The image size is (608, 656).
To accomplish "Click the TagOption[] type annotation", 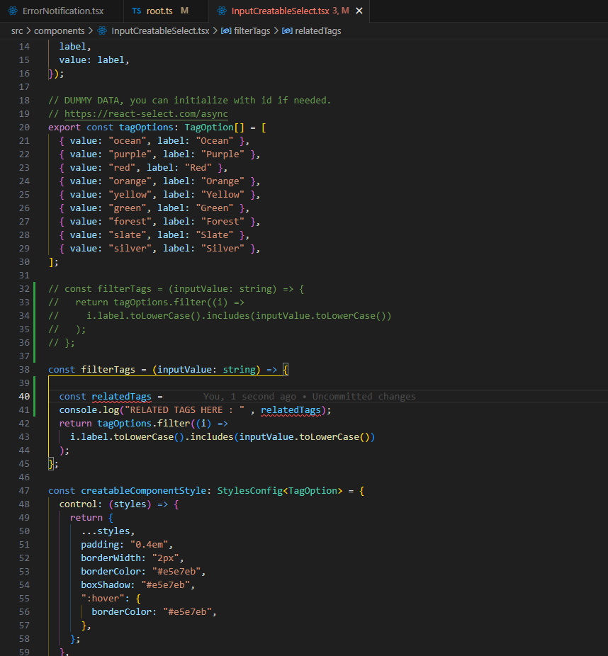I will click(x=214, y=128).
